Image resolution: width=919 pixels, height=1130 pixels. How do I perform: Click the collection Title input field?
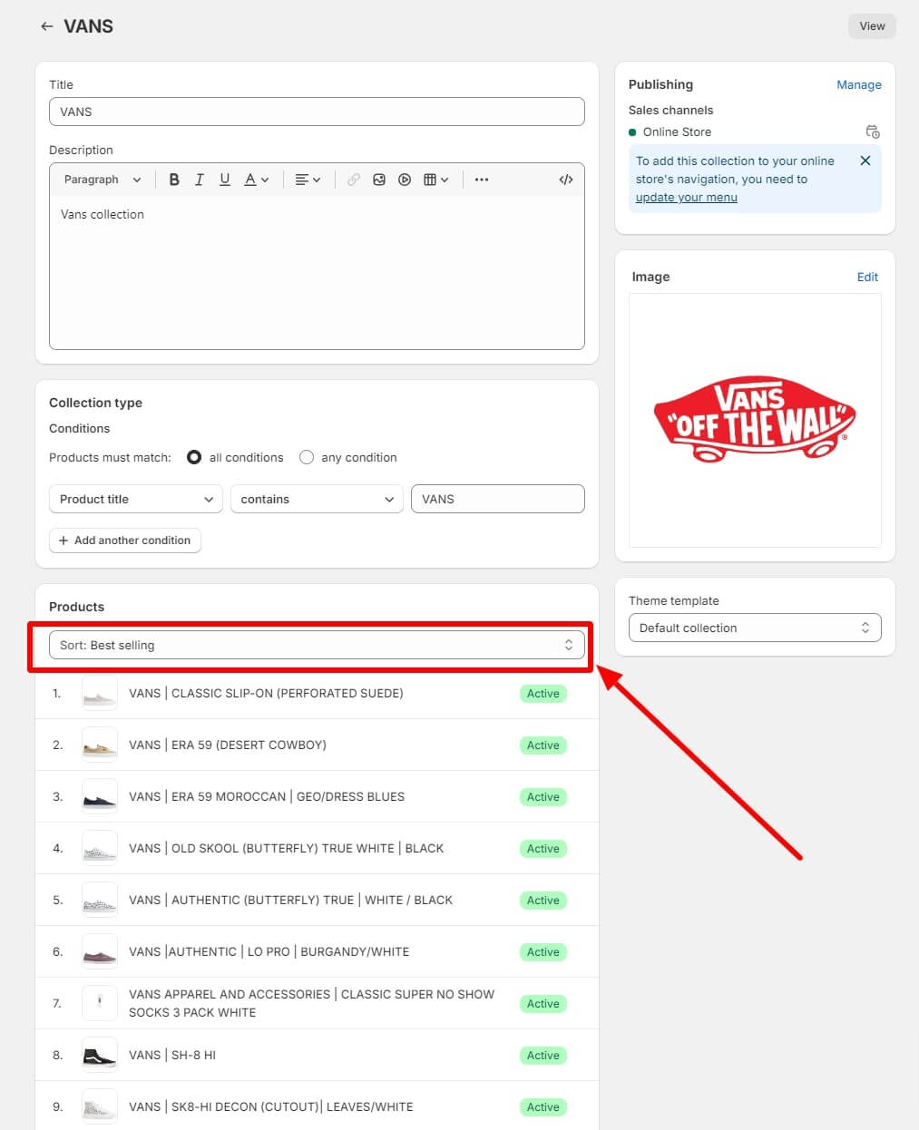(316, 112)
